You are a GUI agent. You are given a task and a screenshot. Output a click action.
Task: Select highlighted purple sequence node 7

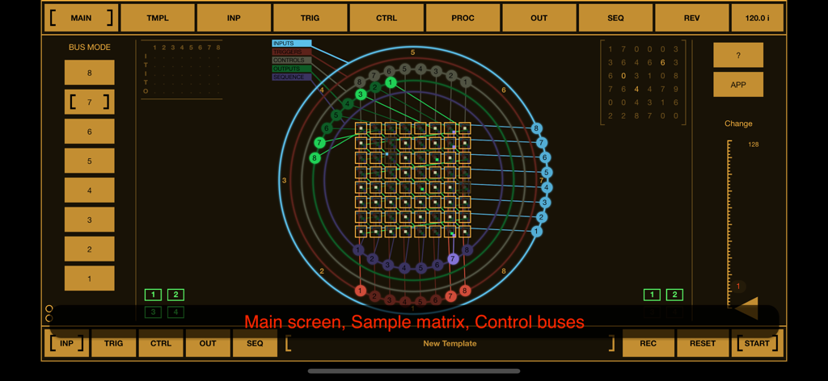pos(453,259)
